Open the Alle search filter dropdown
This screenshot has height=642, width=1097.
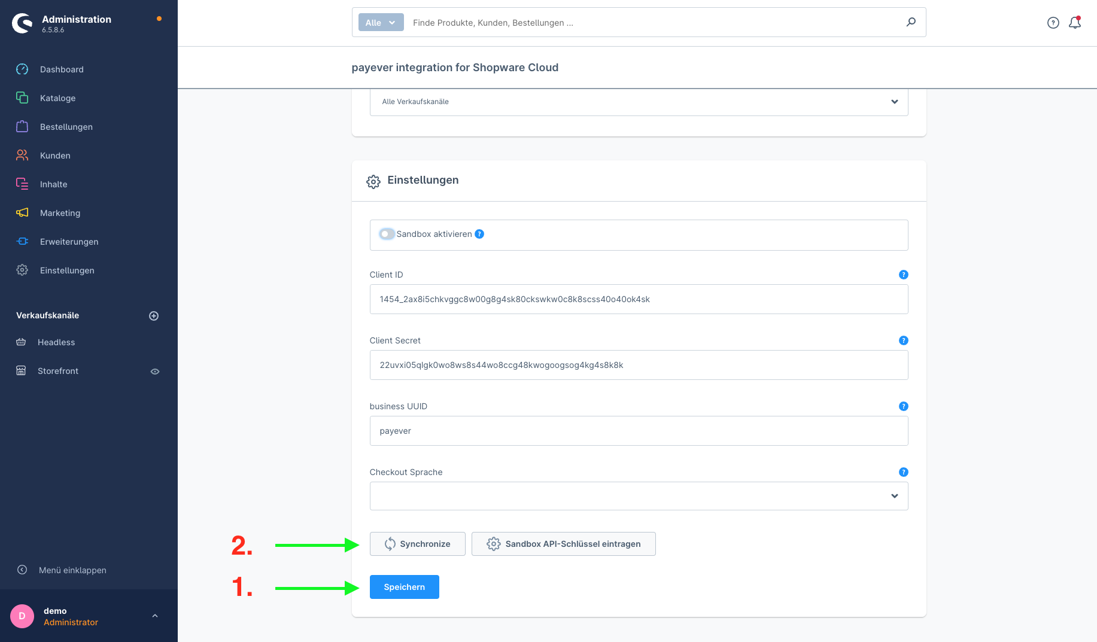click(x=381, y=23)
